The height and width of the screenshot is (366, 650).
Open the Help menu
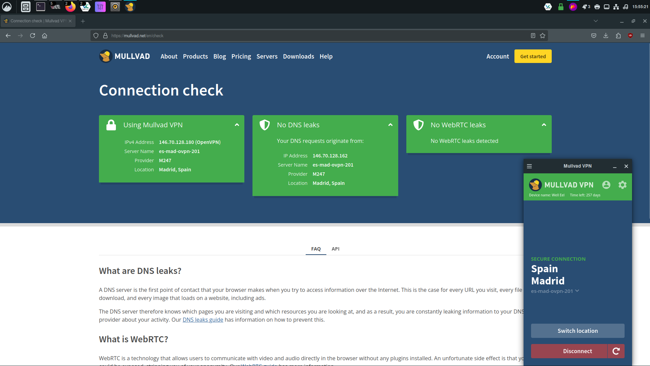(x=326, y=57)
